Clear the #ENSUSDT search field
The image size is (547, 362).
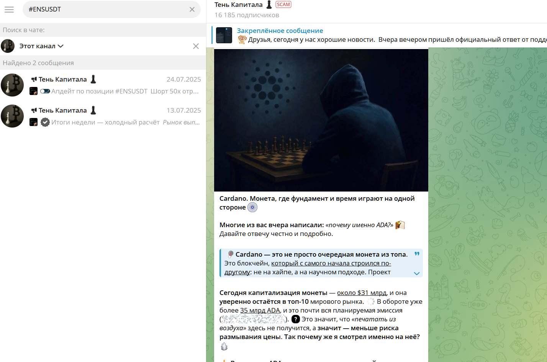192,10
